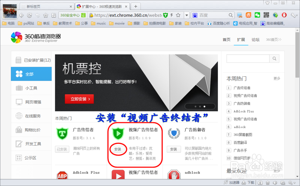Open a new tab with plus button
Image resolution: width=300 pixels, height=186 pixels.
click(136, 7)
